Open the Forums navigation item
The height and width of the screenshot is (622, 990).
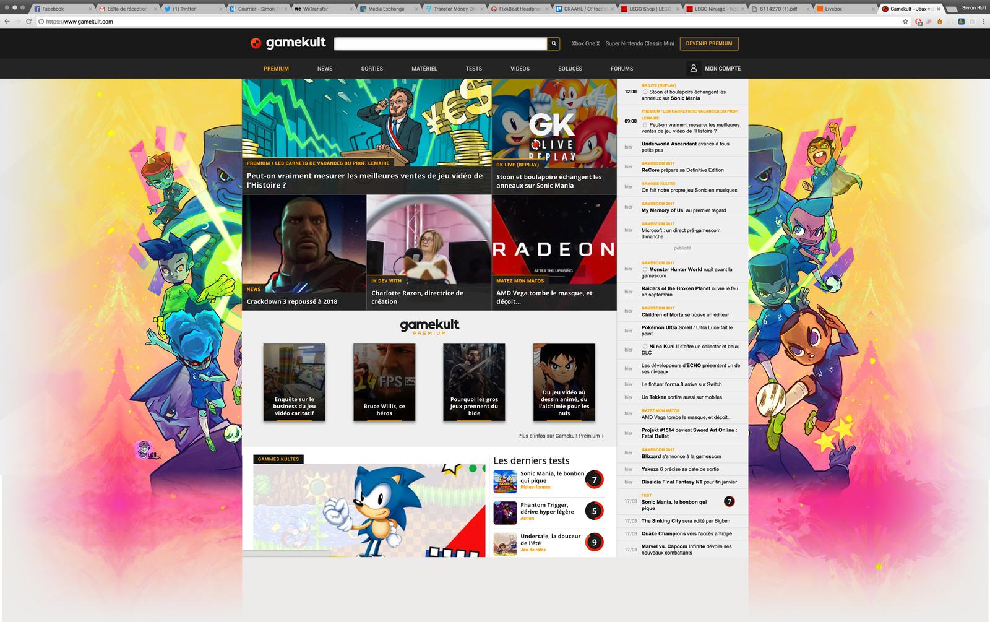coord(622,69)
